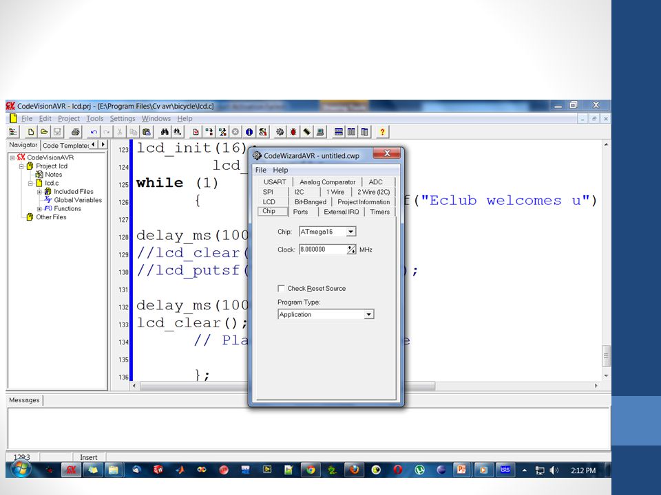Screen dimensions: 661x495
Task: Click the Print toolbar icon
Action: (75, 132)
